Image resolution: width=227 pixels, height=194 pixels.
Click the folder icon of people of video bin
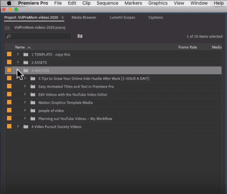[33, 110]
